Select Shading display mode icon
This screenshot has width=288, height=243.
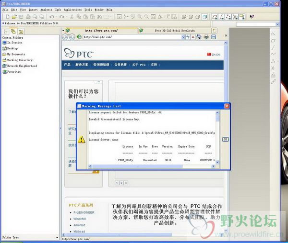click(204, 17)
